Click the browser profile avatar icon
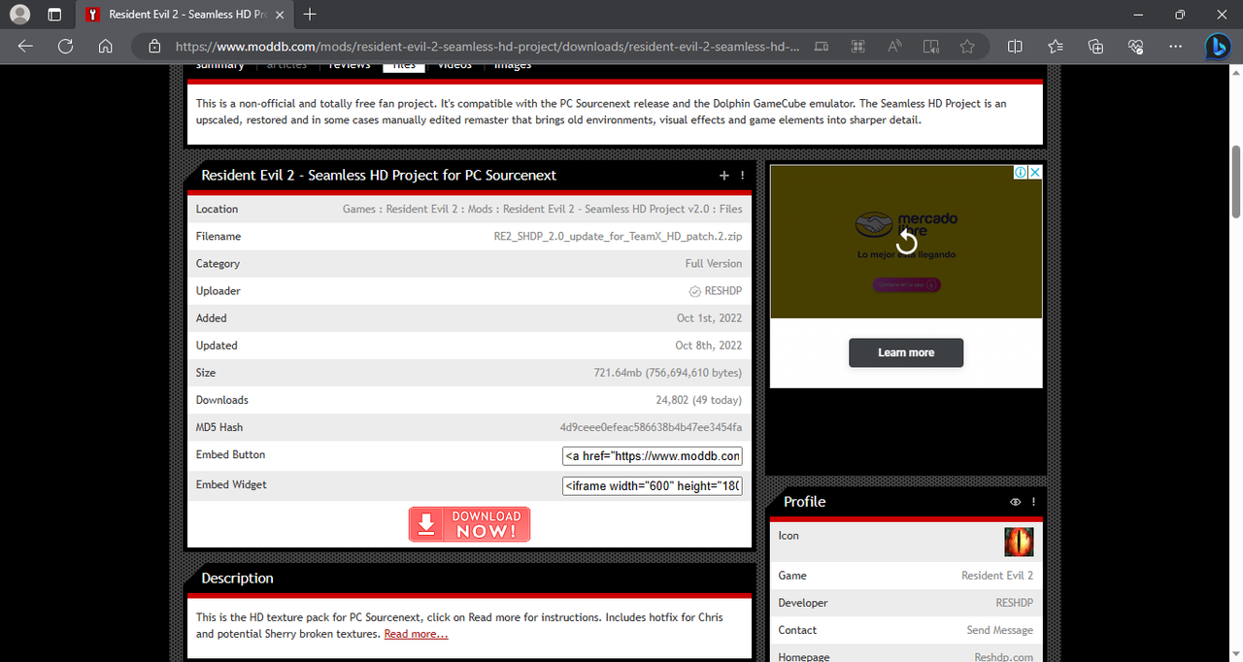Viewport: 1243px width, 662px height. tap(19, 15)
